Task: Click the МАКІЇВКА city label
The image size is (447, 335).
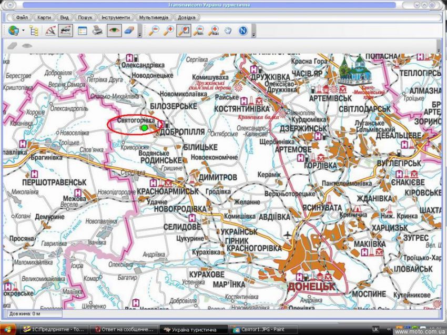Action: [370, 244]
